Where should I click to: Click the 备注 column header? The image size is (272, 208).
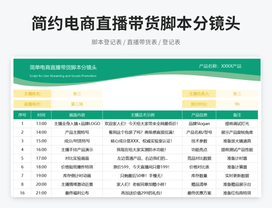tap(237, 115)
